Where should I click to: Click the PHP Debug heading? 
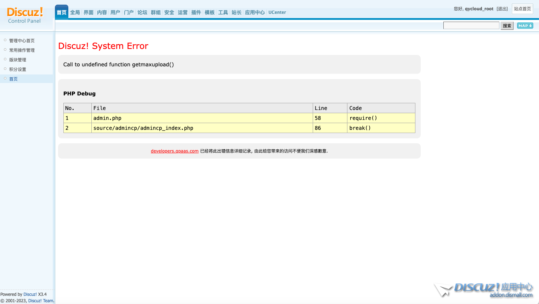[79, 94]
